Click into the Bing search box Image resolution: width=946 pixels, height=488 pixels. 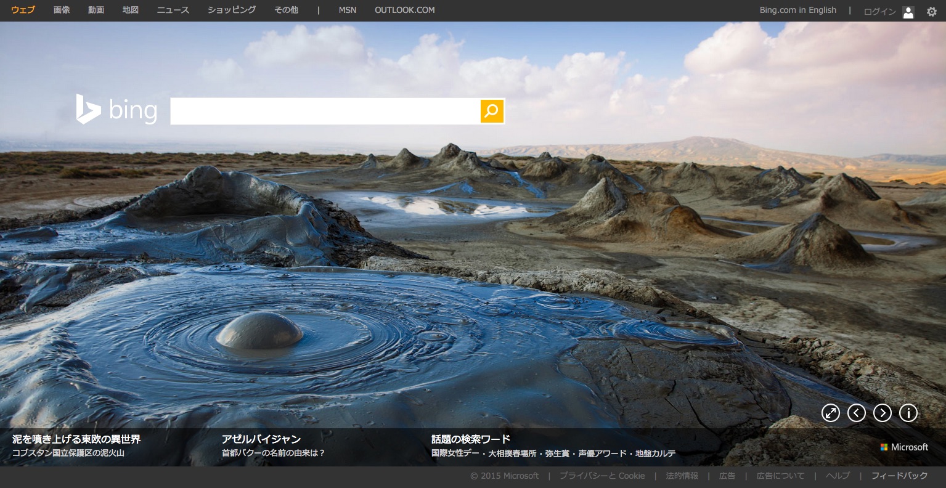[325, 111]
